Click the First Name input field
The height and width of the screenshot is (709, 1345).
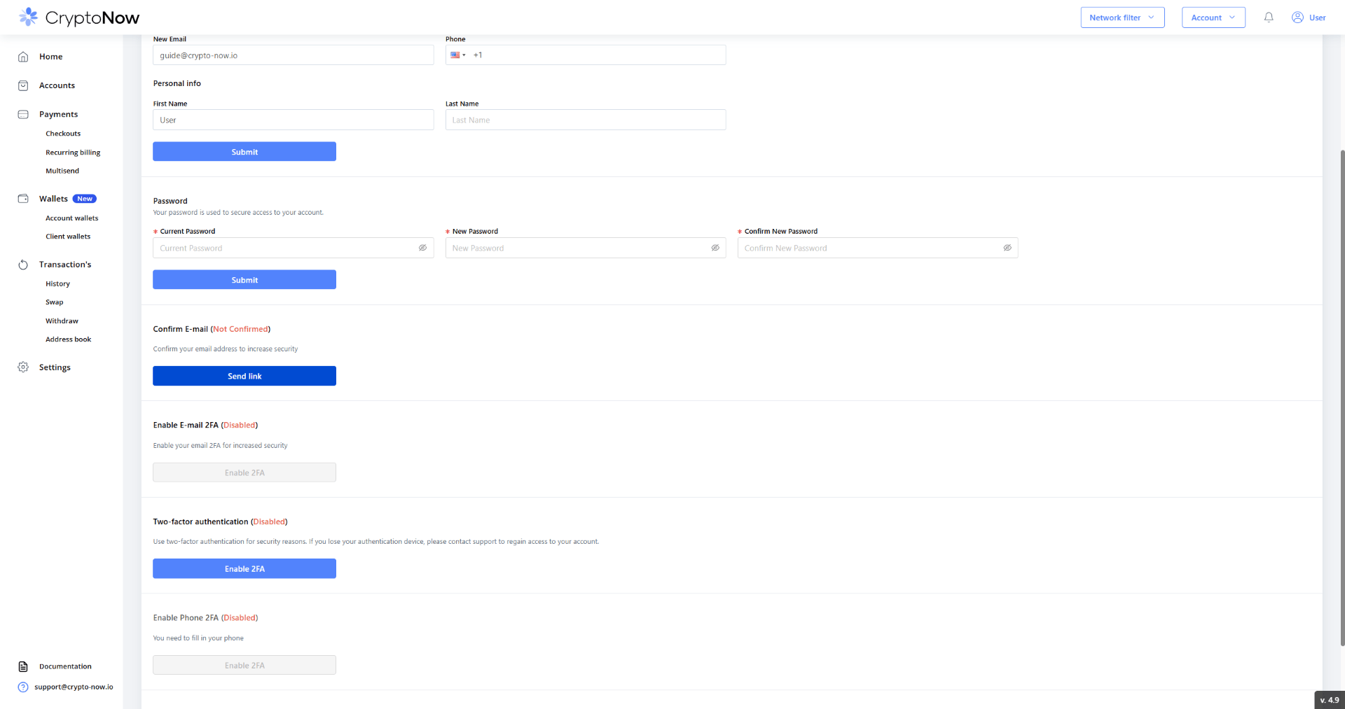pyautogui.click(x=294, y=120)
